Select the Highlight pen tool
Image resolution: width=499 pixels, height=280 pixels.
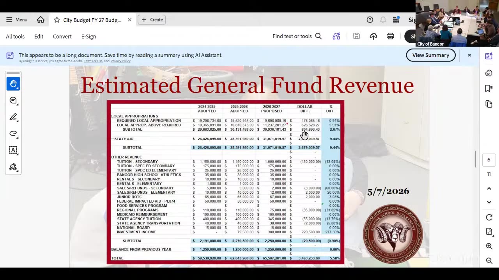tap(13, 117)
